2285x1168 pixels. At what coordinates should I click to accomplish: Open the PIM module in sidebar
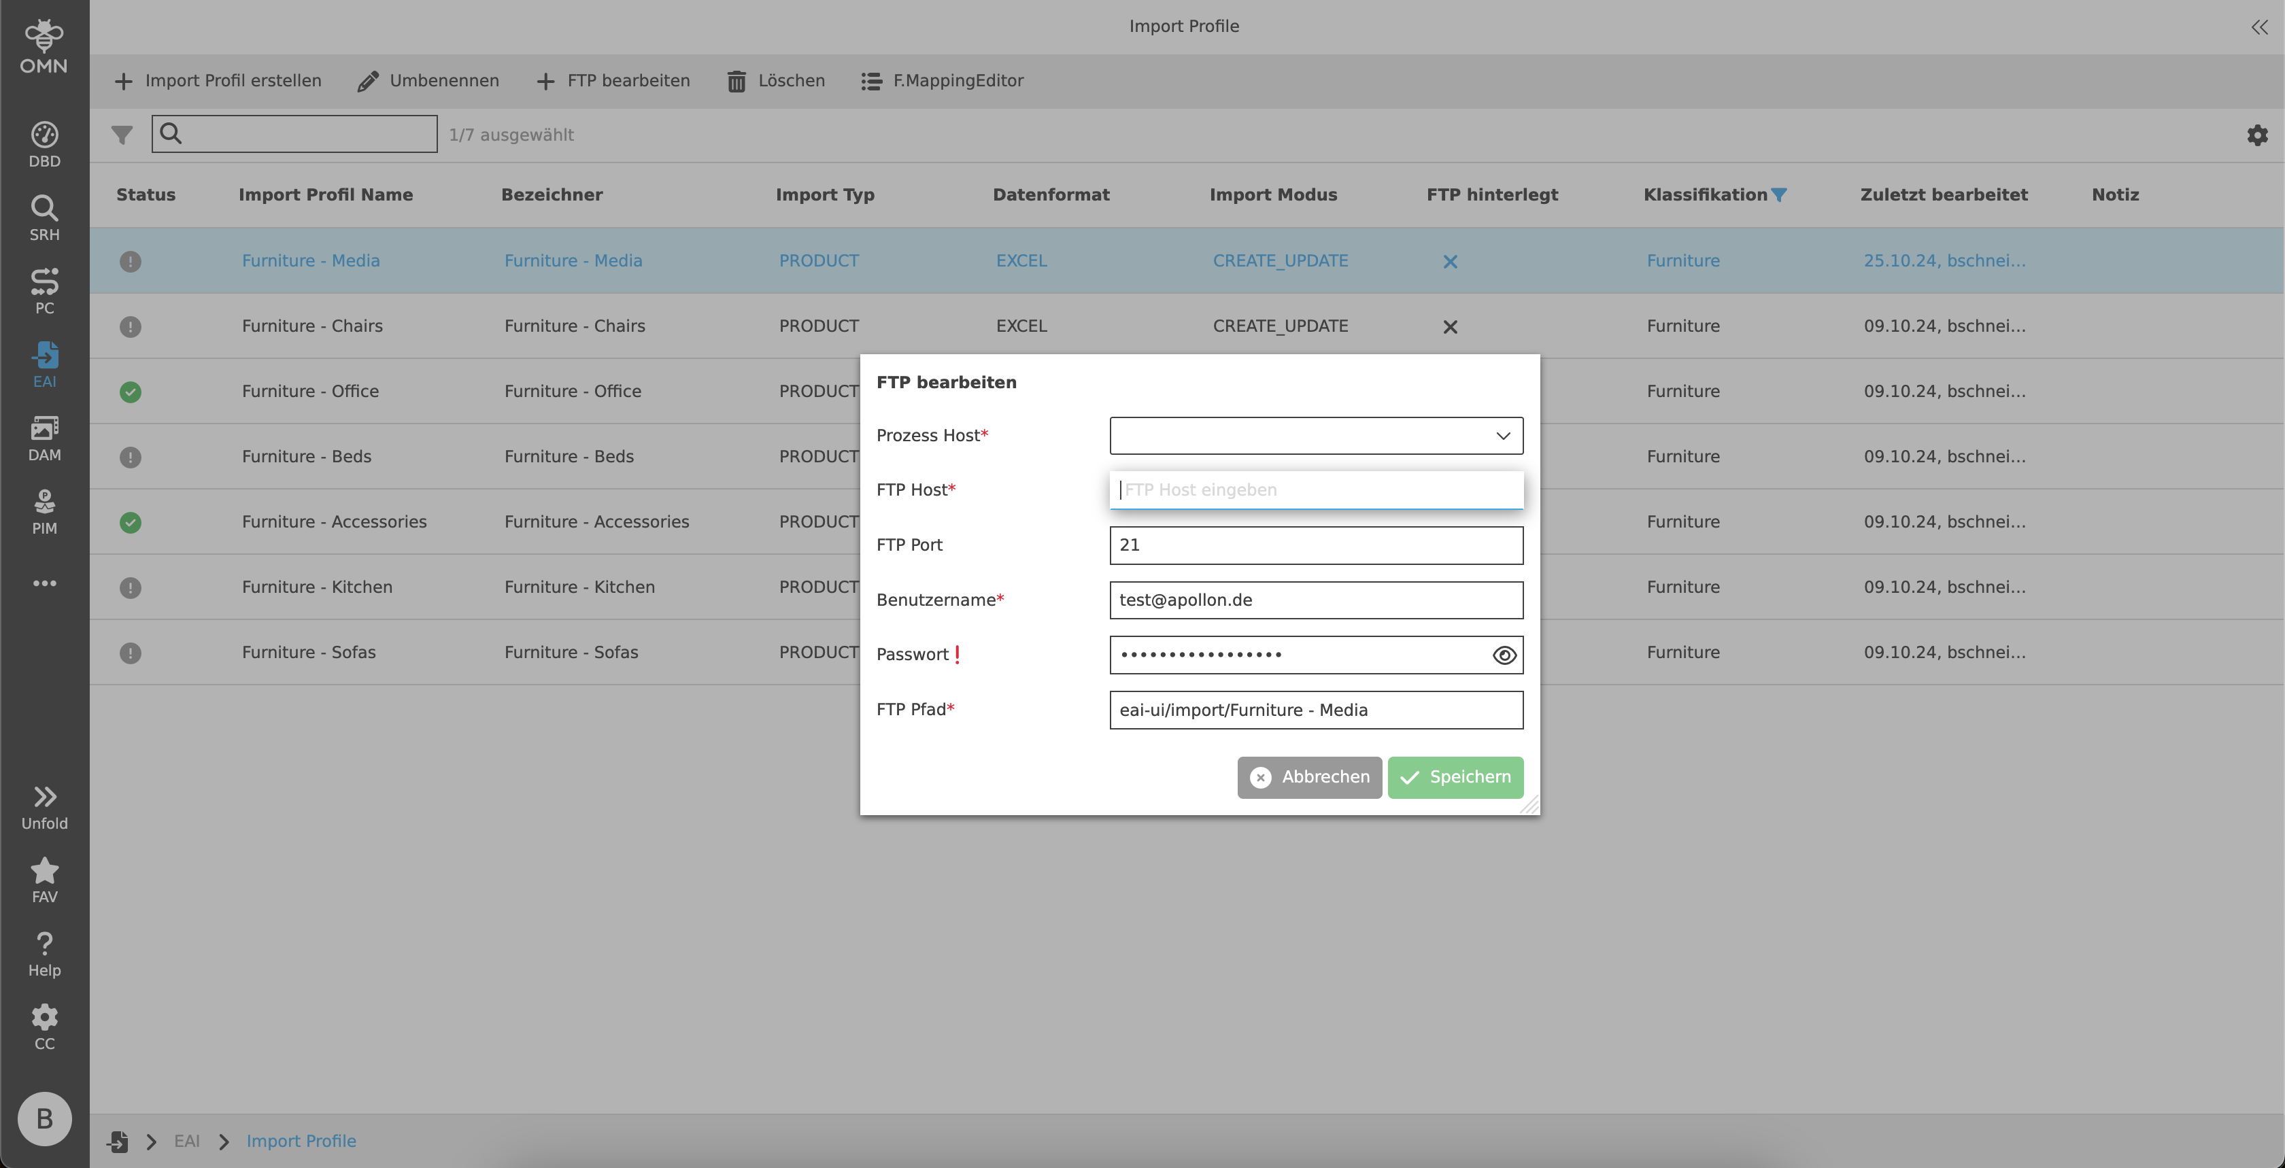coord(44,512)
